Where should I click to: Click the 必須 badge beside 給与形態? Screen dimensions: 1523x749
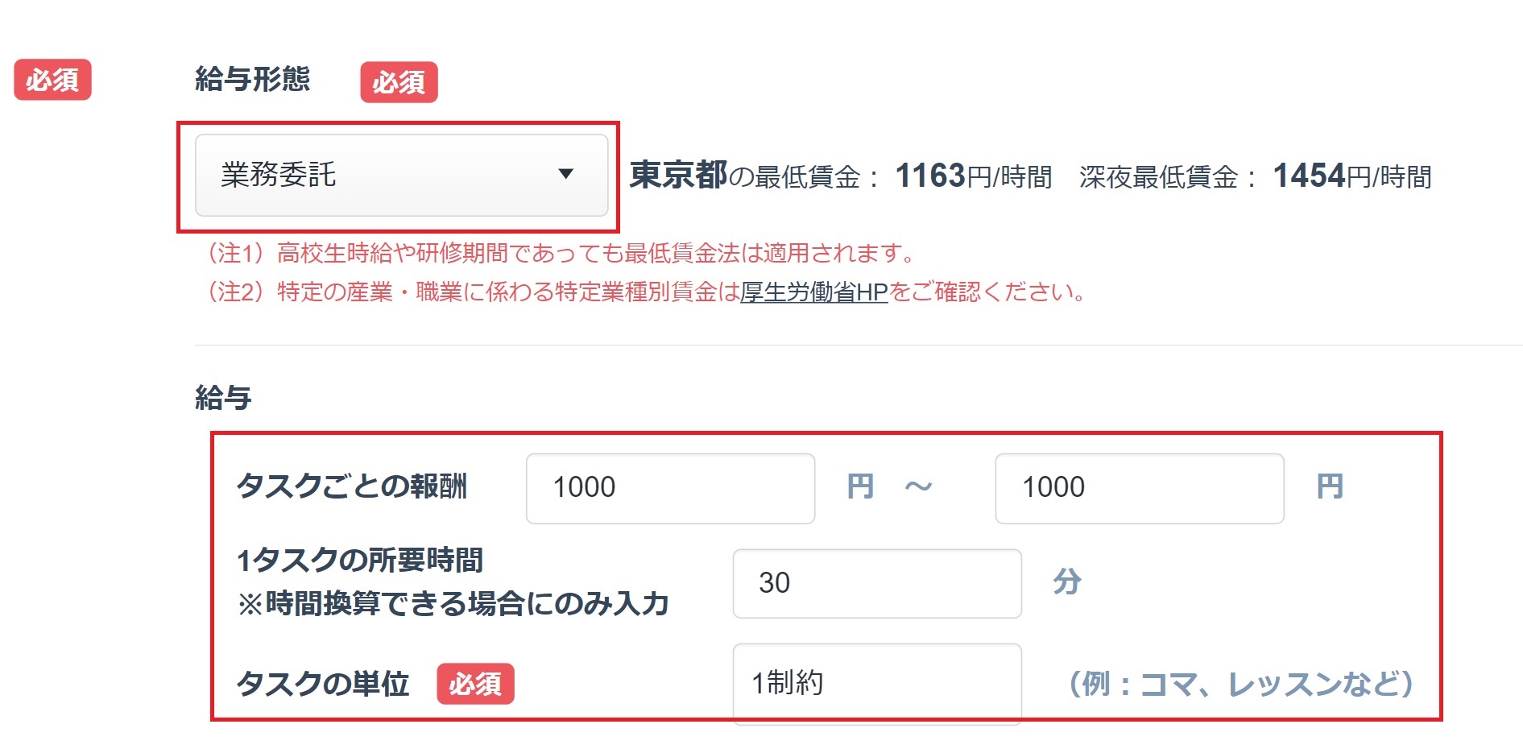pyautogui.click(x=399, y=82)
